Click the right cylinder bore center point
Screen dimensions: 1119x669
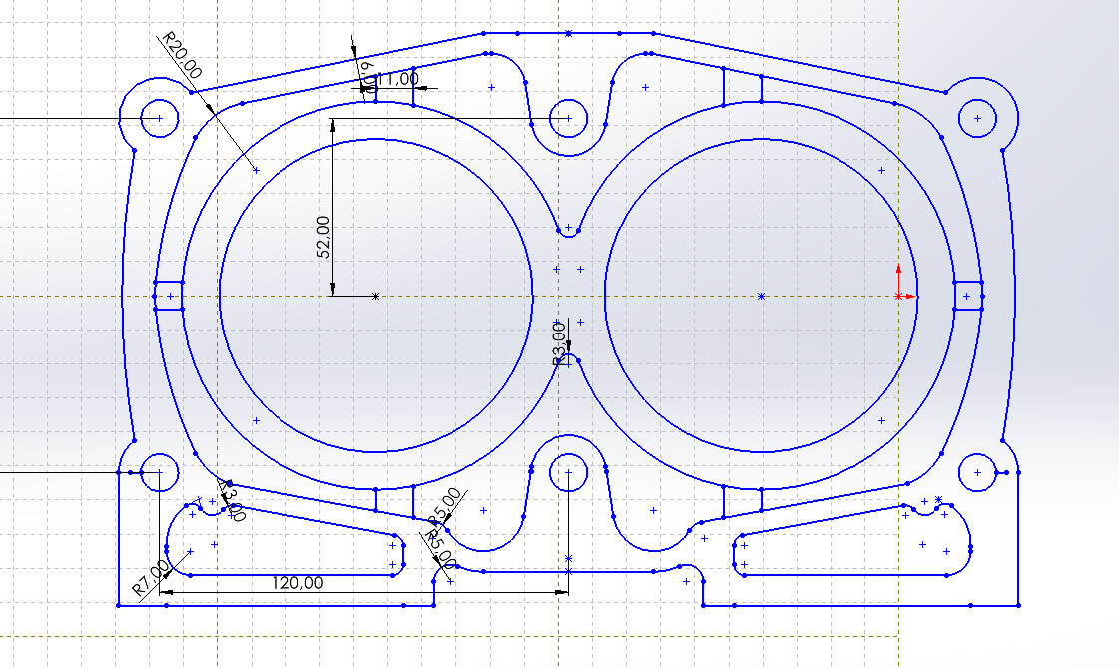[761, 296]
